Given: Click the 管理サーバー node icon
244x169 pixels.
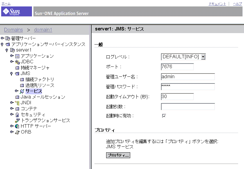Looking at the screenshot, I should pyautogui.click(x=8, y=38).
